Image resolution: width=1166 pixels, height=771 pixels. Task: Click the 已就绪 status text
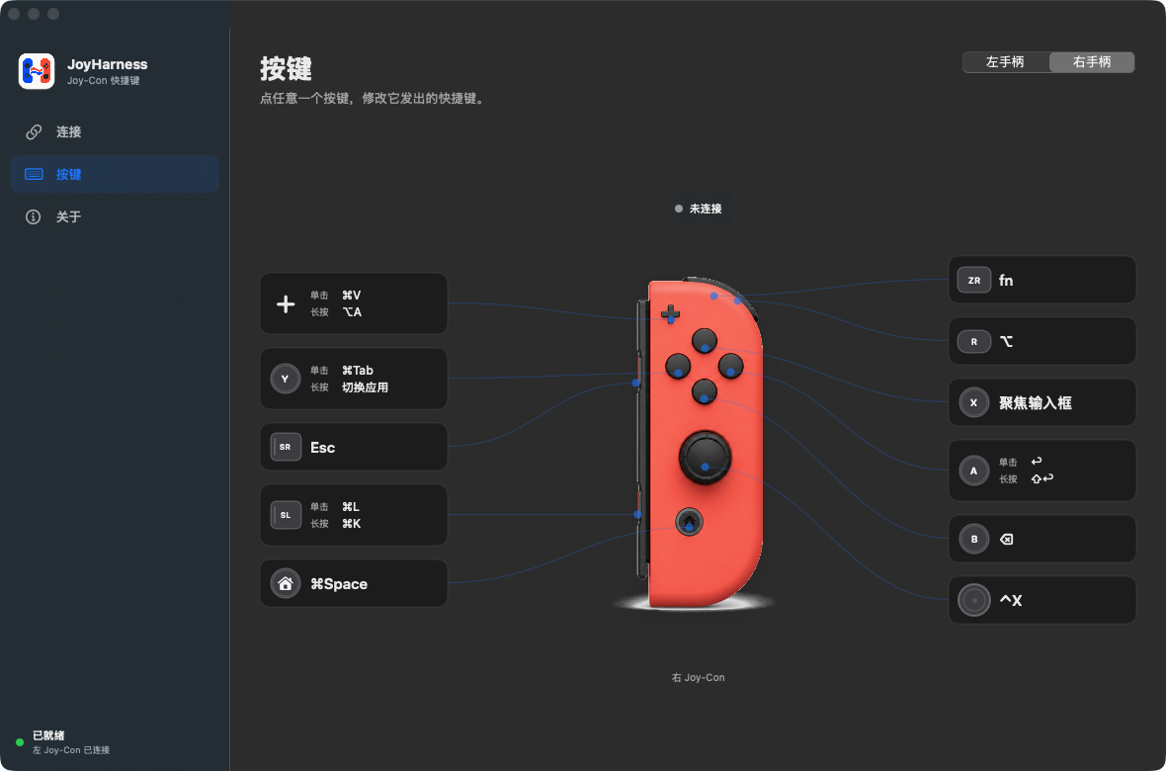48,735
